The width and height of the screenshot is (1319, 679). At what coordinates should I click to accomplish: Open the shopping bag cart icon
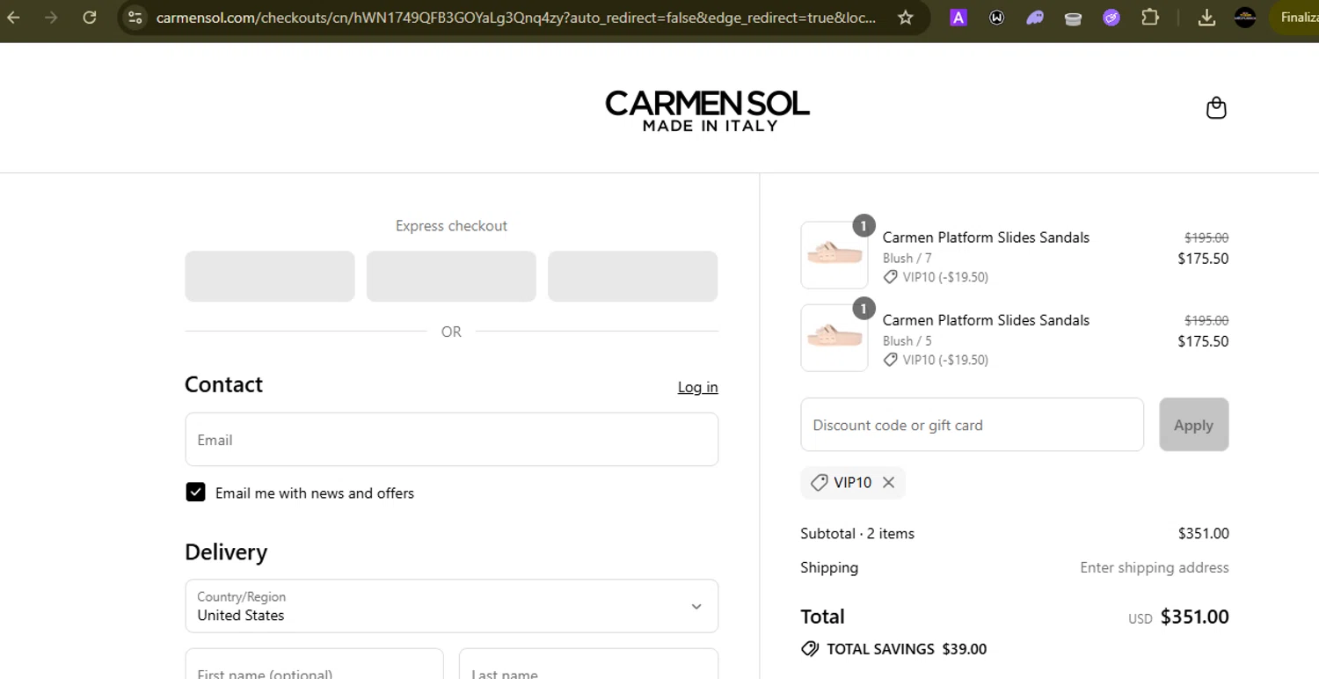tap(1216, 108)
